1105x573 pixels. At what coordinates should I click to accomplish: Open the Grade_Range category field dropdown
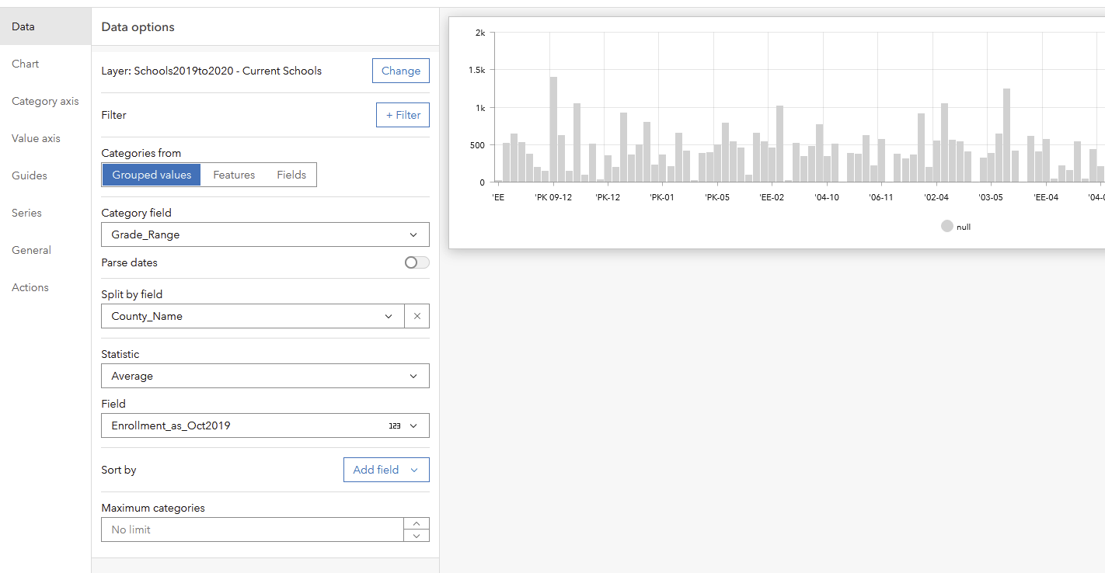click(265, 234)
